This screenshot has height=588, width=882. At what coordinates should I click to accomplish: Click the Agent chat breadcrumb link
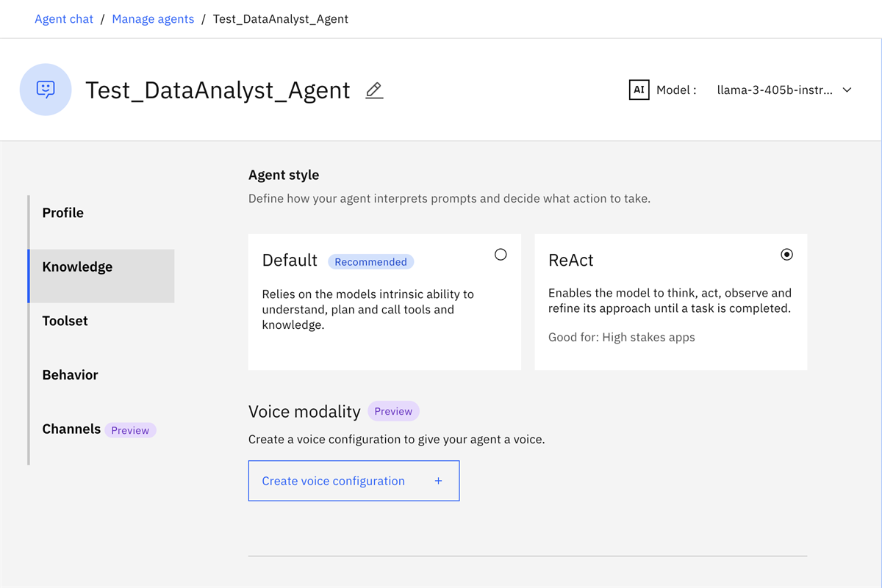point(64,19)
